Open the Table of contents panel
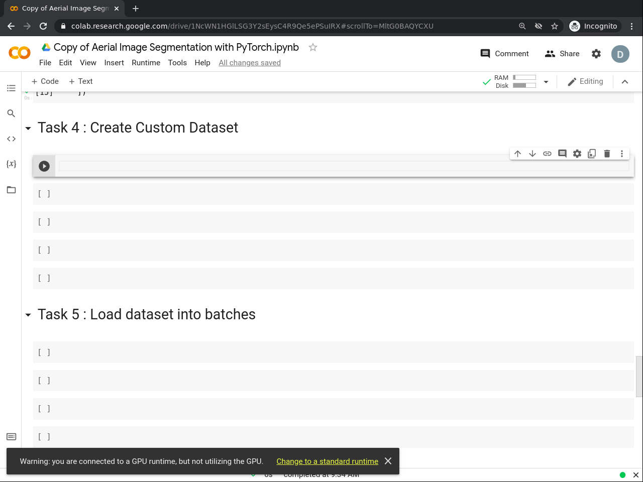Viewport: 643px width, 482px height. 11,88
